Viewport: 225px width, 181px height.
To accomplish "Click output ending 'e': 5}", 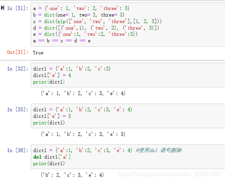I will click(83, 134).
